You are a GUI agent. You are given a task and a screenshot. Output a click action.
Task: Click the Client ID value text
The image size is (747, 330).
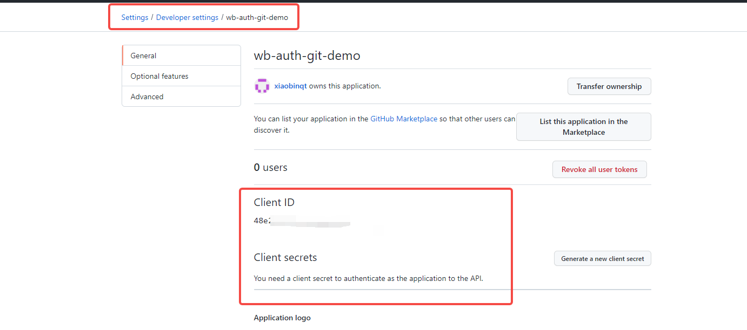click(x=302, y=221)
